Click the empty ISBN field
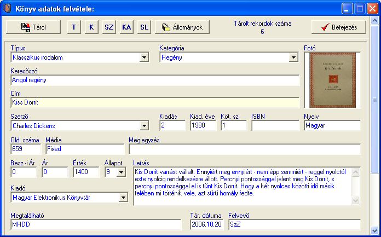Image resolution: width=381 pixels, height=237 pixels. pos(275,126)
